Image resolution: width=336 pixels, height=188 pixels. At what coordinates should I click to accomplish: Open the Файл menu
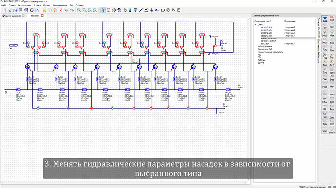coord(3,5)
